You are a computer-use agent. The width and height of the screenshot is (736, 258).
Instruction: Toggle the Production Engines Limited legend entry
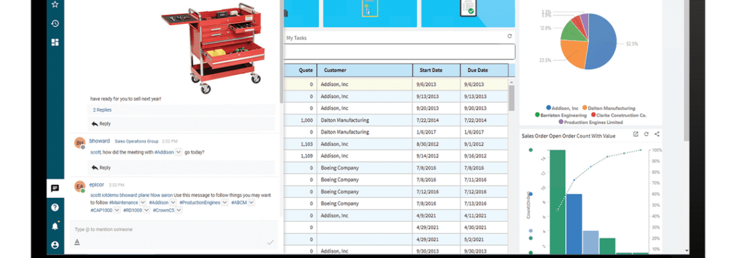(591, 122)
